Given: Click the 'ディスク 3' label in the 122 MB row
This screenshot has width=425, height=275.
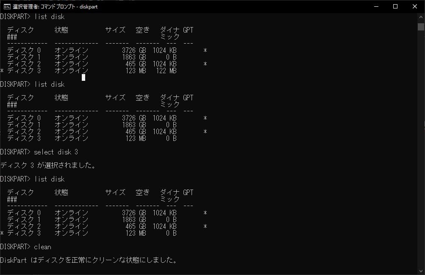Looking at the screenshot, I should click(x=24, y=71).
